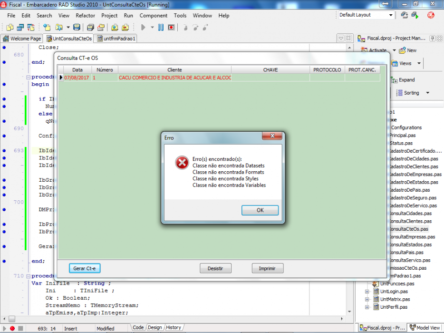This screenshot has height=333, width=444.
Task: Click the Gerar Ct-e button
Action: point(85,268)
